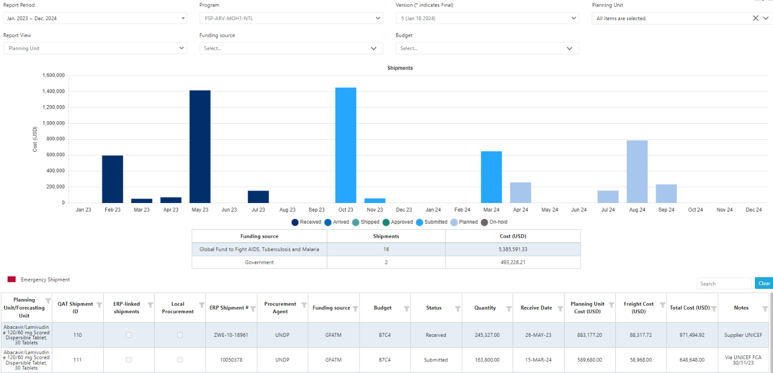Viewport: 773px width, 373px height.
Task: Toggle Shipped series in chart legend
Action: 366,222
